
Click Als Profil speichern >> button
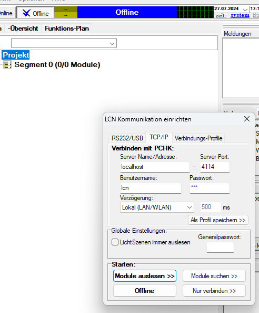click(218, 220)
